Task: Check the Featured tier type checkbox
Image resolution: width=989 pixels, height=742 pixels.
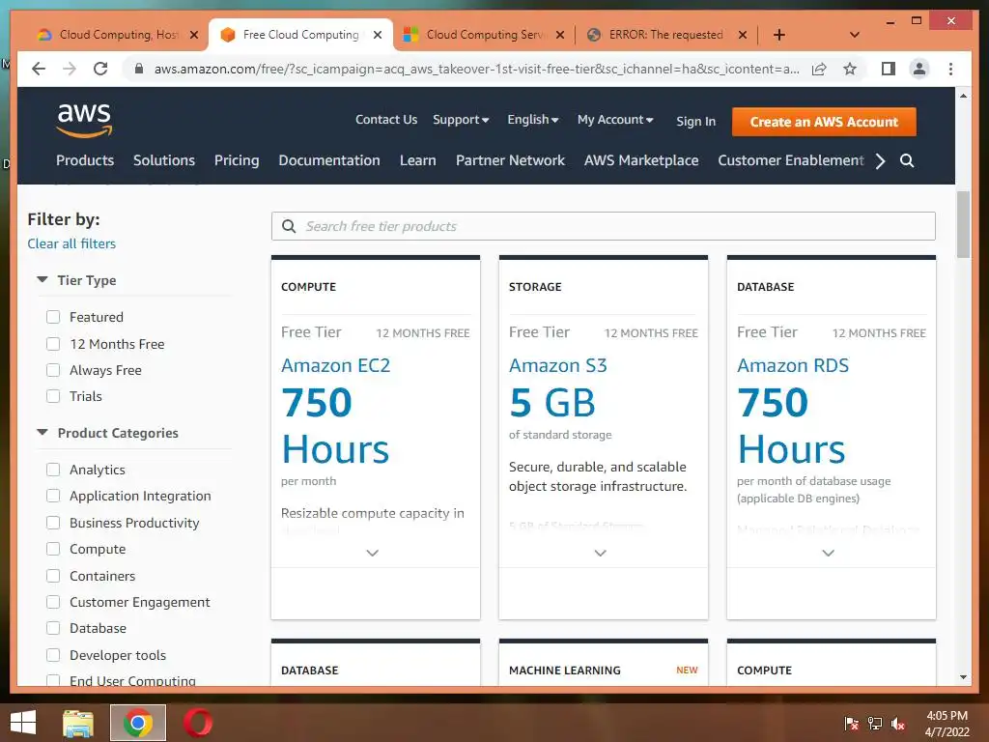Action: (53, 317)
